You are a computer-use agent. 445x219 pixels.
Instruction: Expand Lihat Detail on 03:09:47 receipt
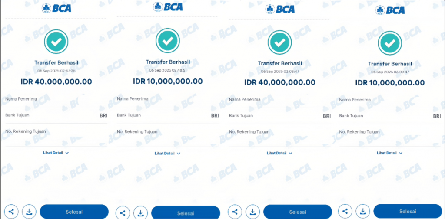pos(390,153)
